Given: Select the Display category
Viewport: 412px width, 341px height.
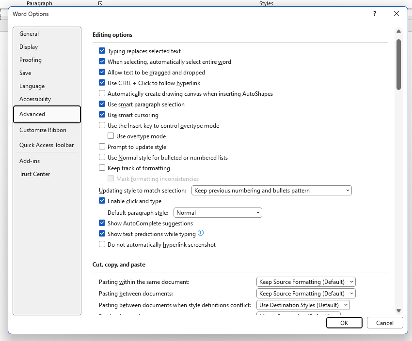Looking at the screenshot, I should [47, 47].
